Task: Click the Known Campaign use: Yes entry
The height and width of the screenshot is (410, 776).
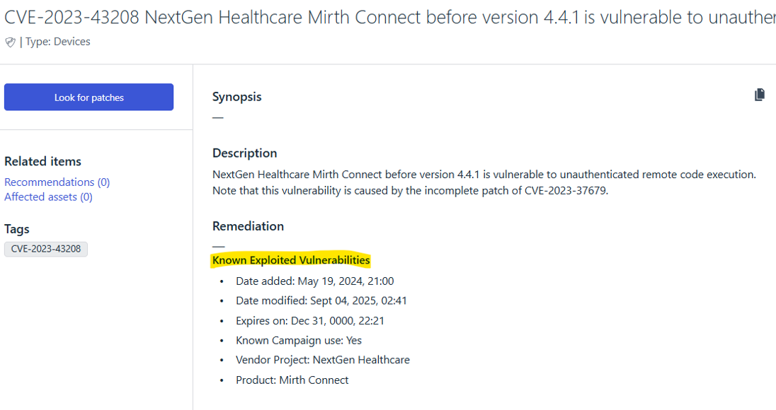Action: click(298, 340)
